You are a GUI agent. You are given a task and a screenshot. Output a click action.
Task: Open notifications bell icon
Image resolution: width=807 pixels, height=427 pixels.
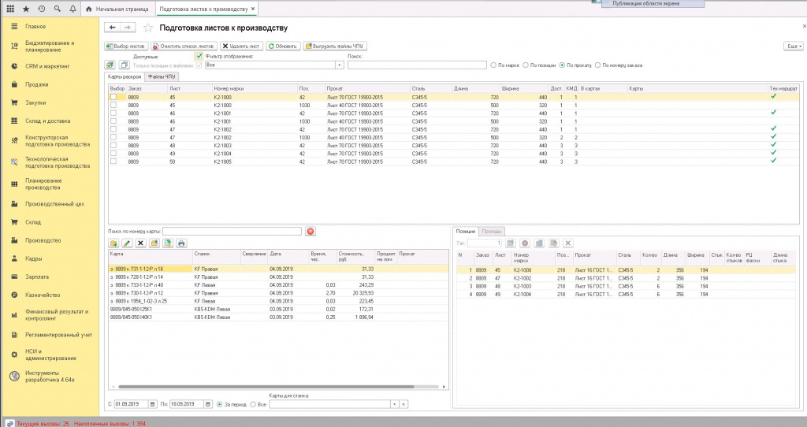[73, 9]
